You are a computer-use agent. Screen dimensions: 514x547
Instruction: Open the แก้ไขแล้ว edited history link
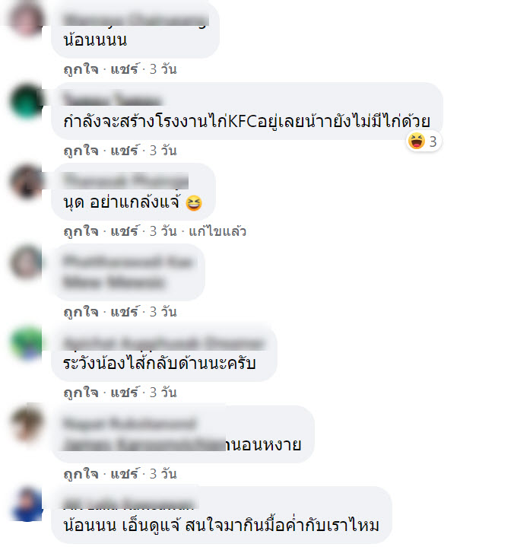coord(217,231)
